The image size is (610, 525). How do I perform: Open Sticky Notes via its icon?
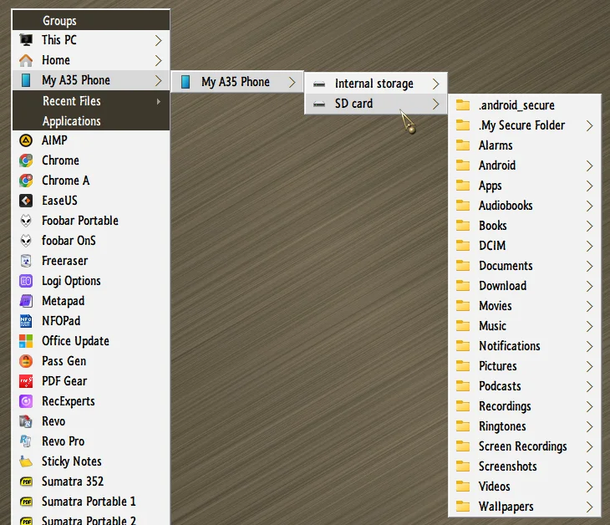tap(26, 461)
